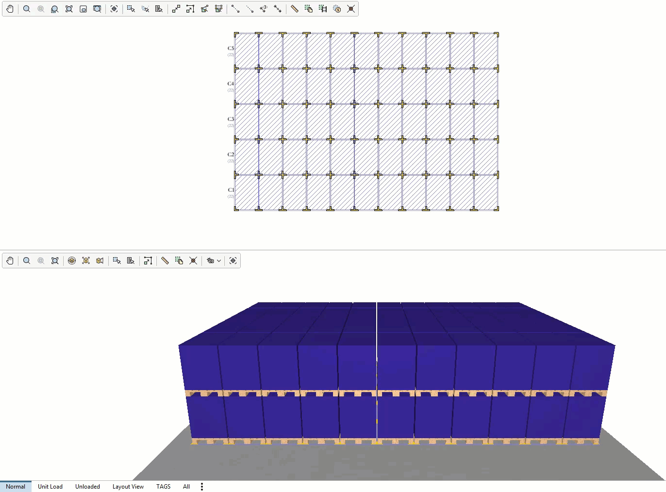This screenshot has width=666, height=492.
Task: Click the framed 3D boxes fit icon
Action: [x=86, y=261]
